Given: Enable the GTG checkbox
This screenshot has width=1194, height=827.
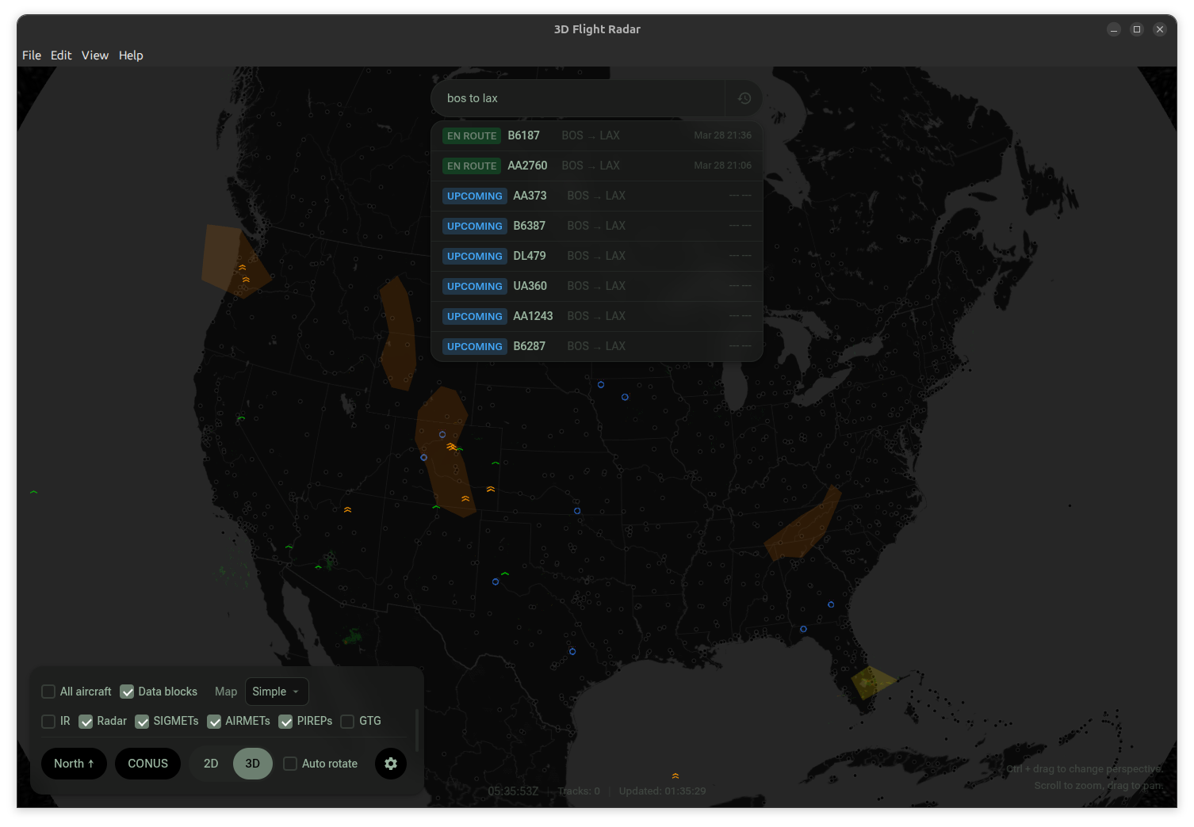Looking at the screenshot, I should pos(347,722).
